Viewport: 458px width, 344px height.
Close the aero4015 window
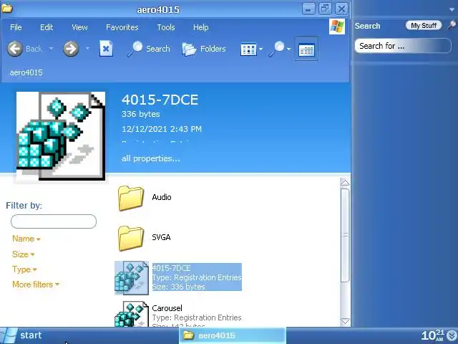tap(341, 9)
